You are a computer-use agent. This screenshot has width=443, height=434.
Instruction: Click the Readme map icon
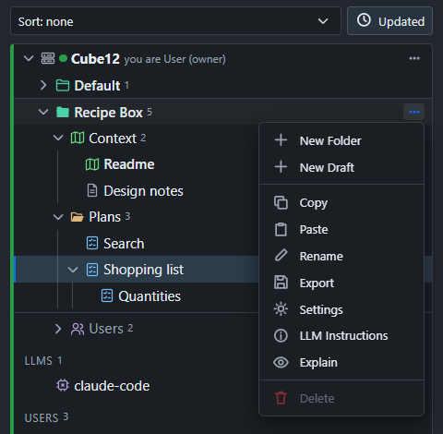click(x=92, y=164)
